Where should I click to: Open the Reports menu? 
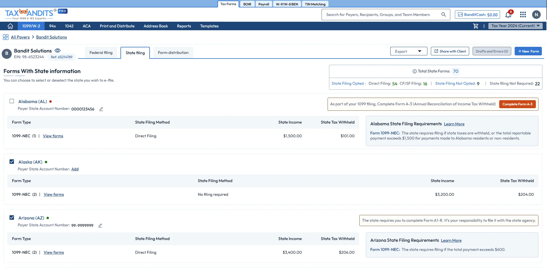184,26
